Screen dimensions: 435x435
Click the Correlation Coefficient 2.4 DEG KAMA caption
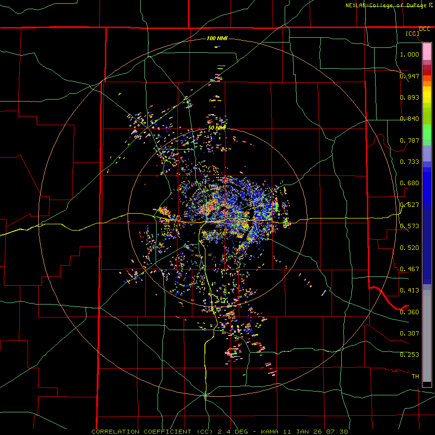coord(219,432)
